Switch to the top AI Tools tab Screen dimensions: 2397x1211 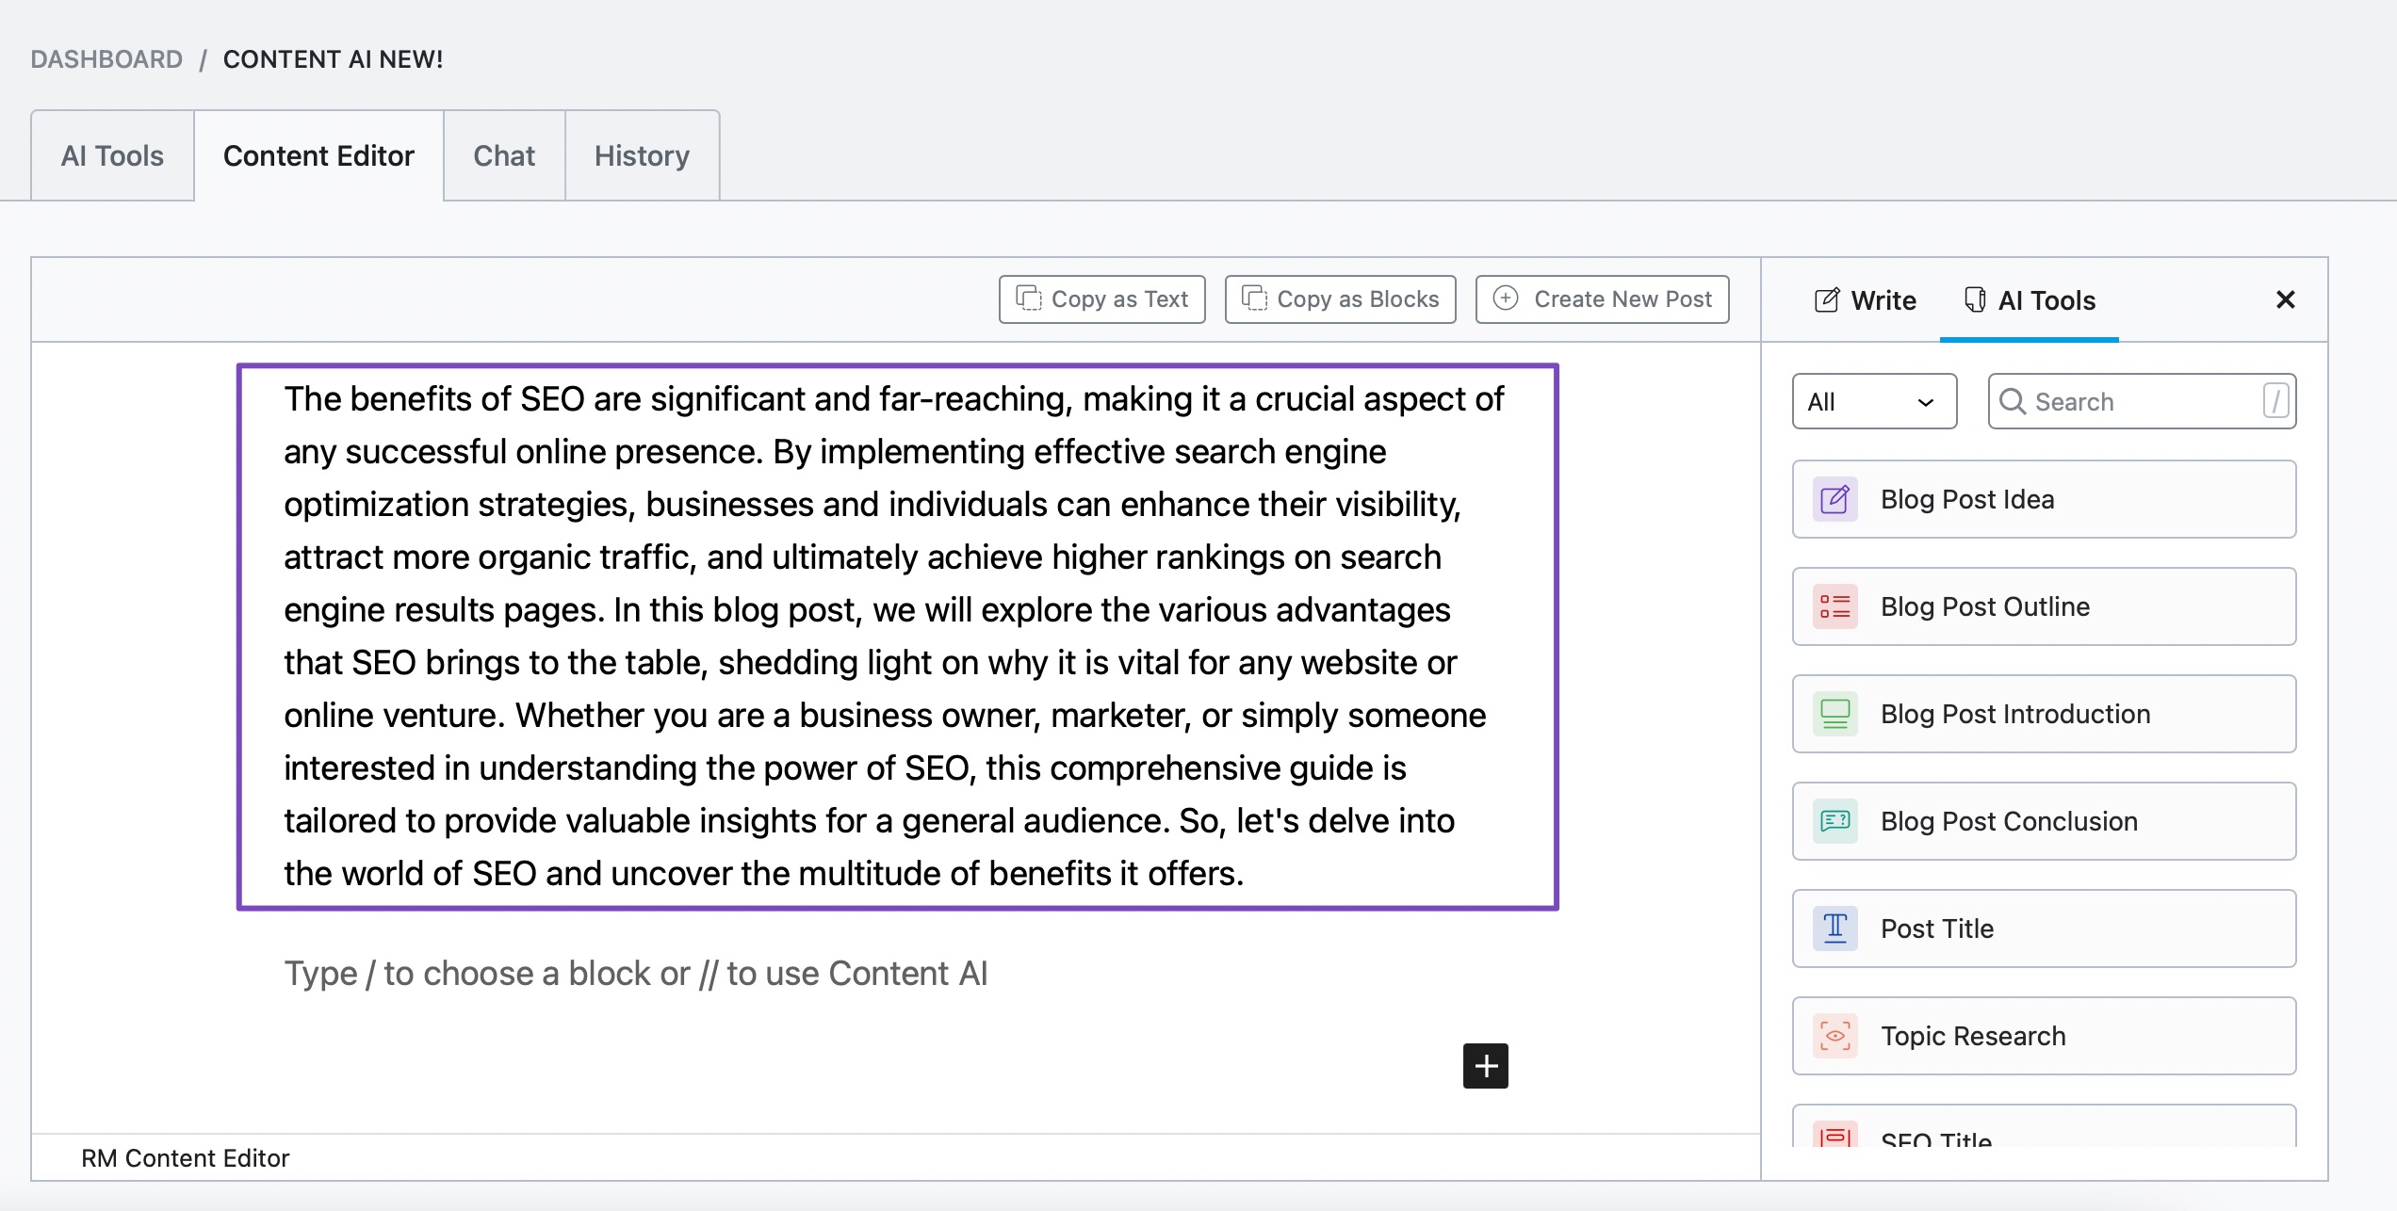pyautogui.click(x=112, y=155)
